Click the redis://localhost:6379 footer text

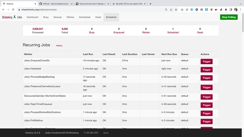click(x=62, y=133)
